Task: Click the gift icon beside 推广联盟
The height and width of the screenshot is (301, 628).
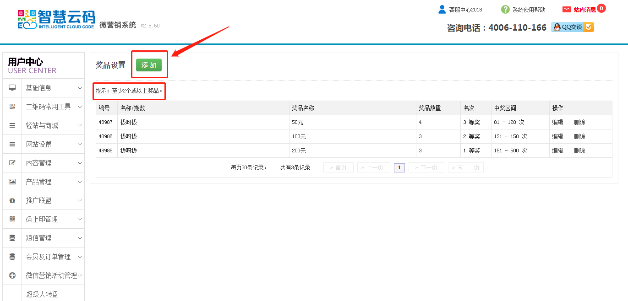Action: click(12, 200)
